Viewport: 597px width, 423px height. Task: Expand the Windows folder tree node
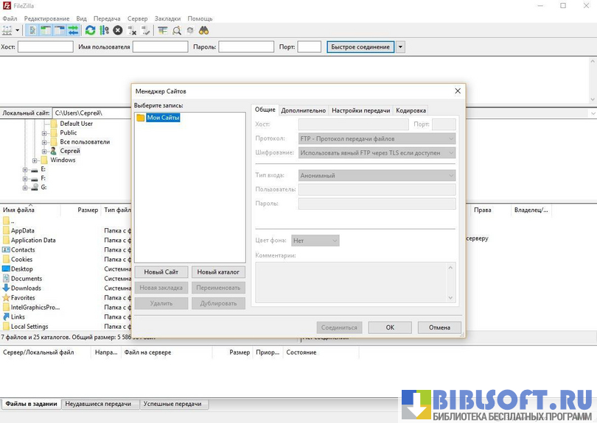pyautogui.click(x=35, y=160)
